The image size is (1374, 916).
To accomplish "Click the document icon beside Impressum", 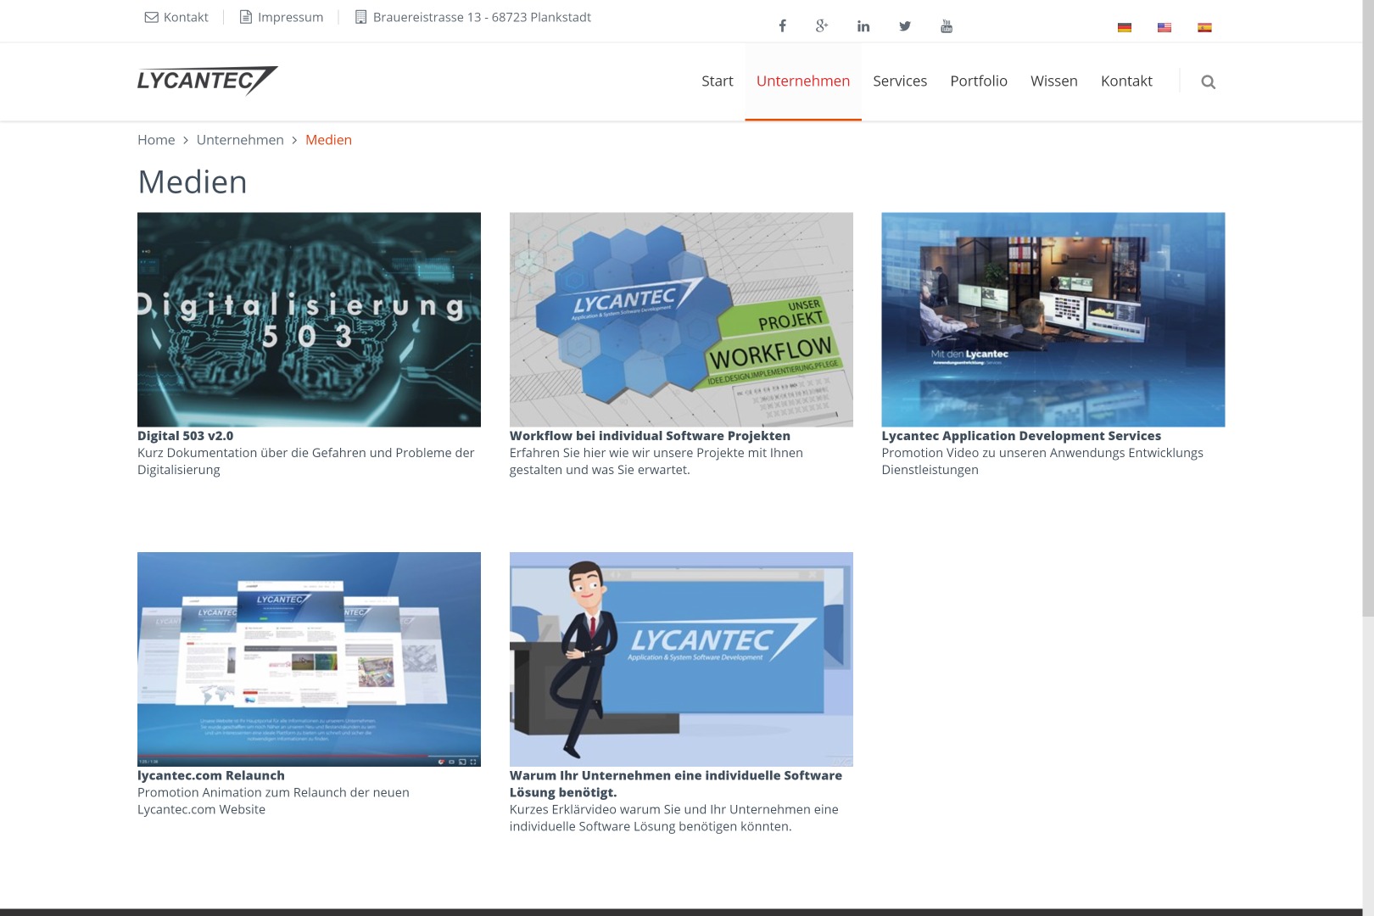I will tap(246, 17).
